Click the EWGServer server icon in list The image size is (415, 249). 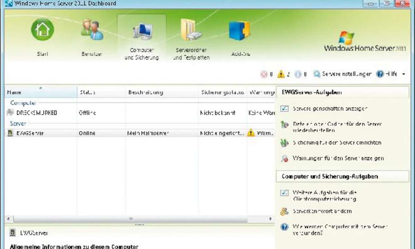pos(10,133)
